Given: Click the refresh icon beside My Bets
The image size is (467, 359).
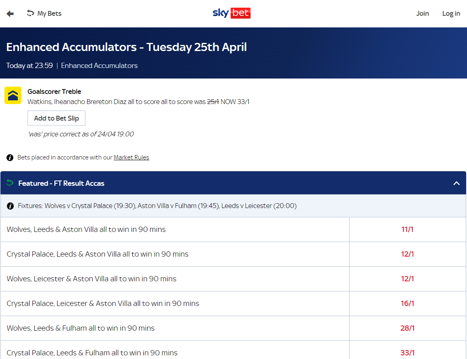Looking at the screenshot, I should tap(30, 13).
